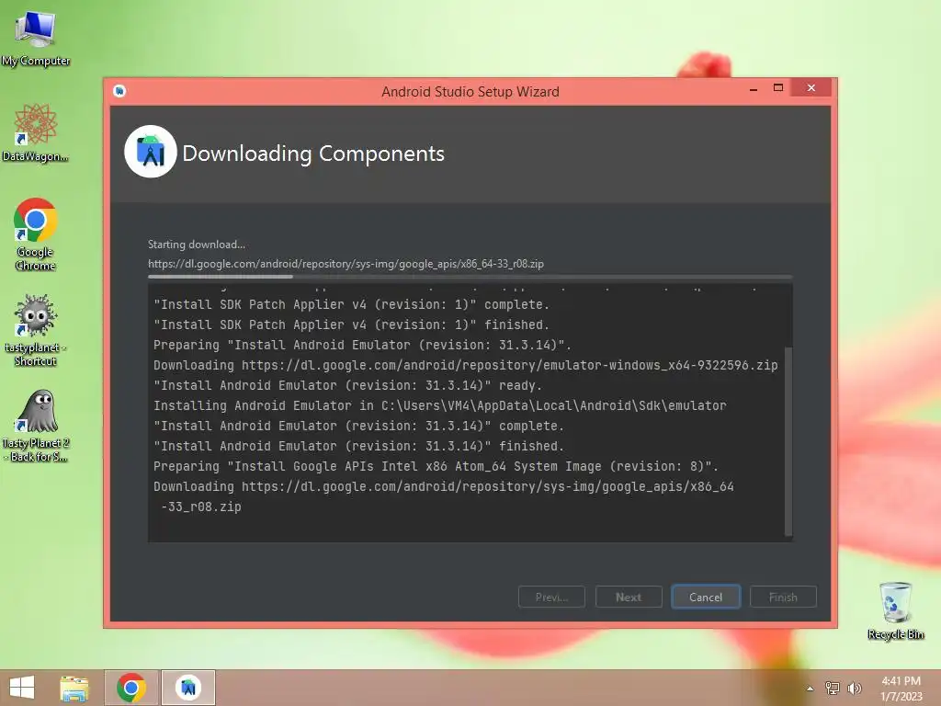This screenshot has height=706, width=941.
Task: Click log line 'Install SDK Patch Applier v4' complete
Action: 351,304
